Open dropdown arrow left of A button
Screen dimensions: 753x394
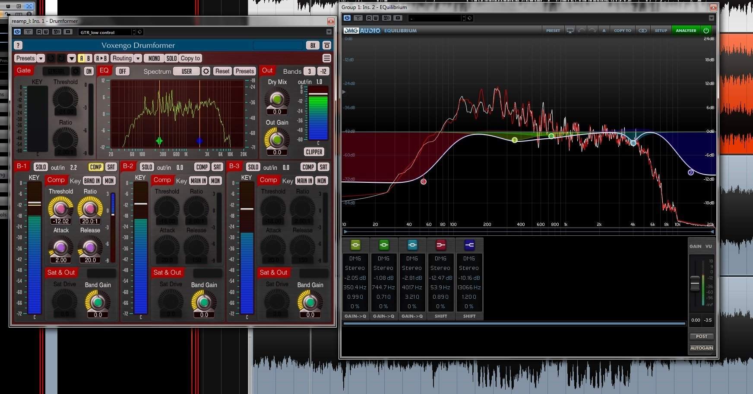click(72, 58)
